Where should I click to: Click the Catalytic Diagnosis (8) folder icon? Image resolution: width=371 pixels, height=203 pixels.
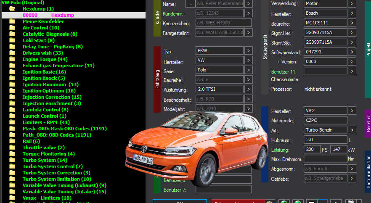[12, 34]
